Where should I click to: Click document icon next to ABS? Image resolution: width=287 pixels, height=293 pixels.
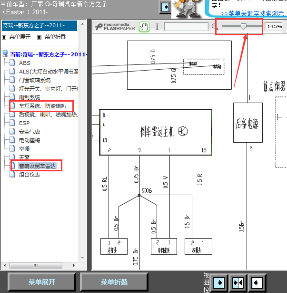pos(12,63)
